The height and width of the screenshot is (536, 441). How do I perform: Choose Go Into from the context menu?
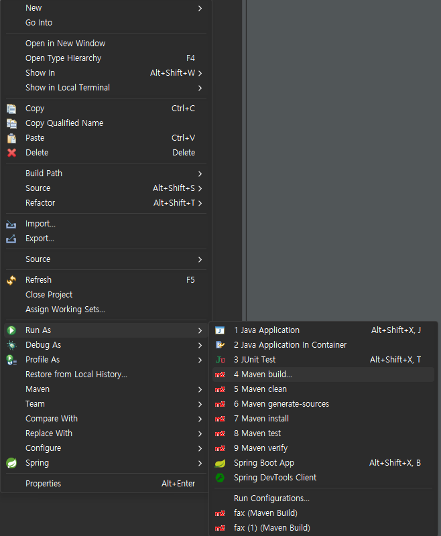pos(106,23)
